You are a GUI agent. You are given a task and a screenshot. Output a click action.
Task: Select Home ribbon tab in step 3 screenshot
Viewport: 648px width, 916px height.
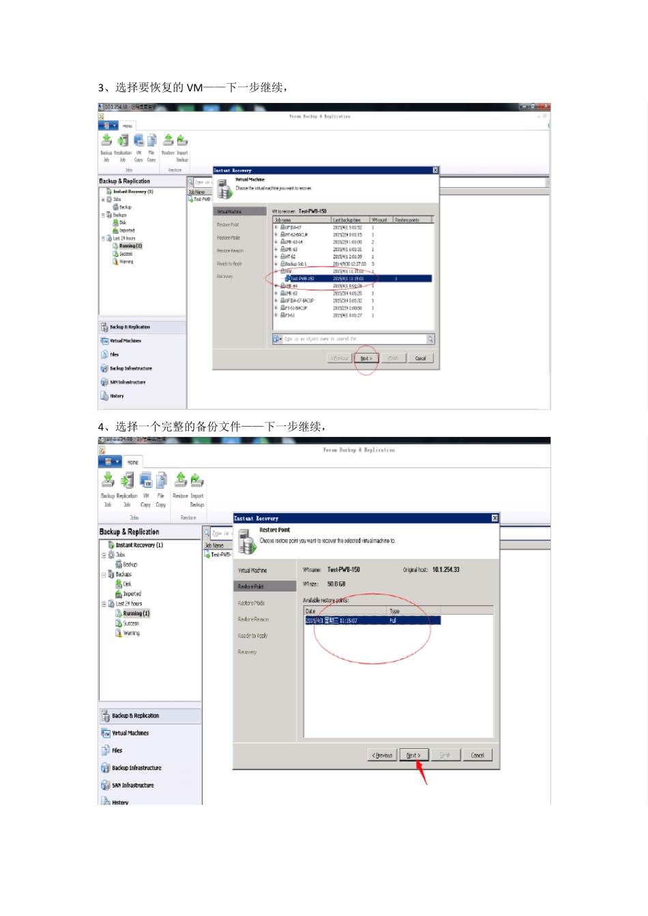128,126
